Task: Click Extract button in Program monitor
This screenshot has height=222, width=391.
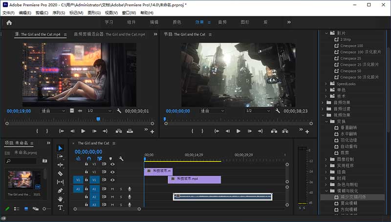Action: [285, 131]
